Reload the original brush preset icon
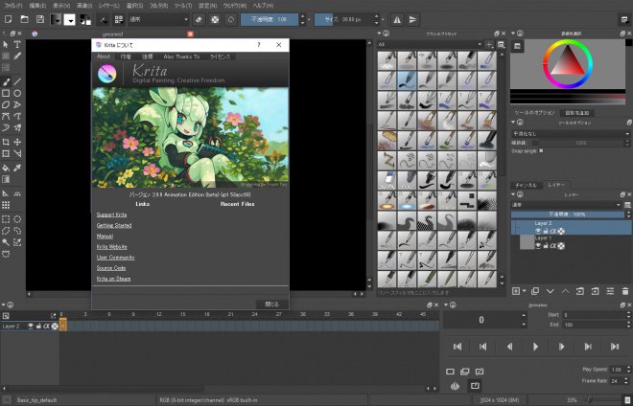Screen dimensions: 633x406 pos(230,20)
